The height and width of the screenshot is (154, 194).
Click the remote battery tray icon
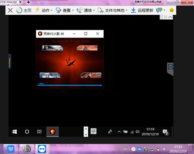(125, 132)
